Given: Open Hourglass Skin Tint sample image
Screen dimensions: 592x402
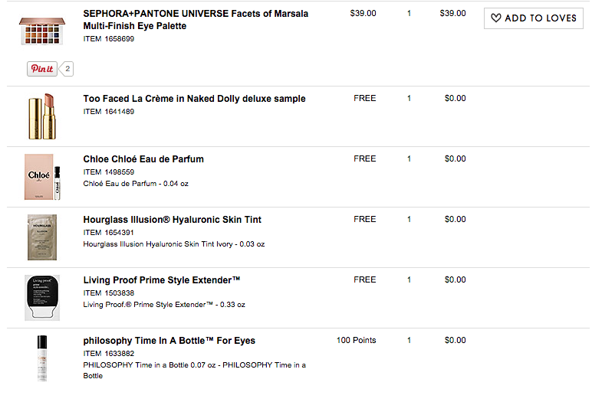Looking at the screenshot, I should click(x=42, y=237).
